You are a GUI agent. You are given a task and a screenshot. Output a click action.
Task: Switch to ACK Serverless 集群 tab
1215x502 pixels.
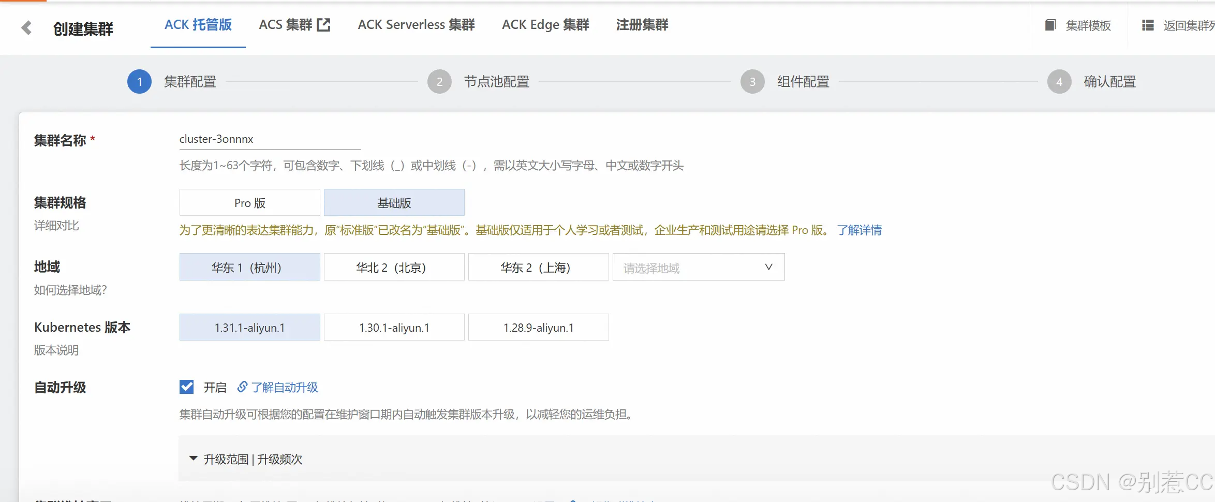[x=416, y=24]
